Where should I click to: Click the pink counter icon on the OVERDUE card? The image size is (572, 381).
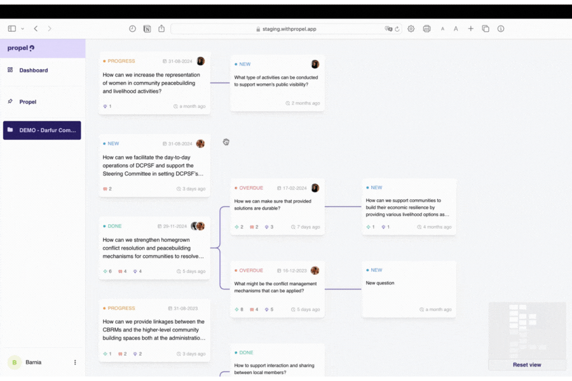point(252,226)
